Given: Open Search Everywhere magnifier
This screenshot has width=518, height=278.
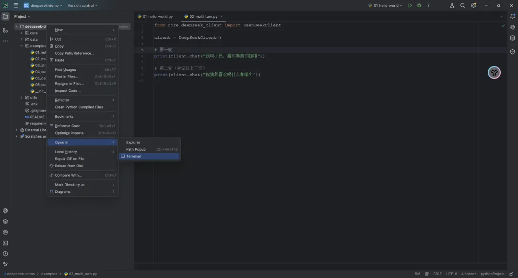Looking at the screenshot, I should (462, 6).
